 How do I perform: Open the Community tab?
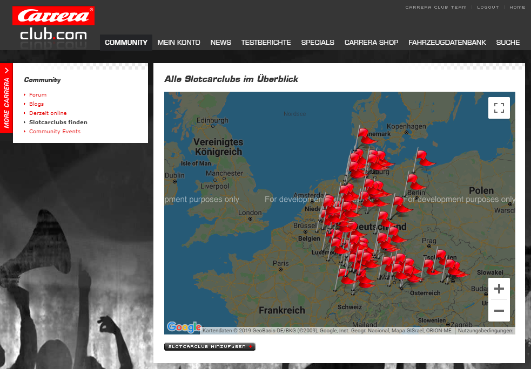[x=126, y=42]
